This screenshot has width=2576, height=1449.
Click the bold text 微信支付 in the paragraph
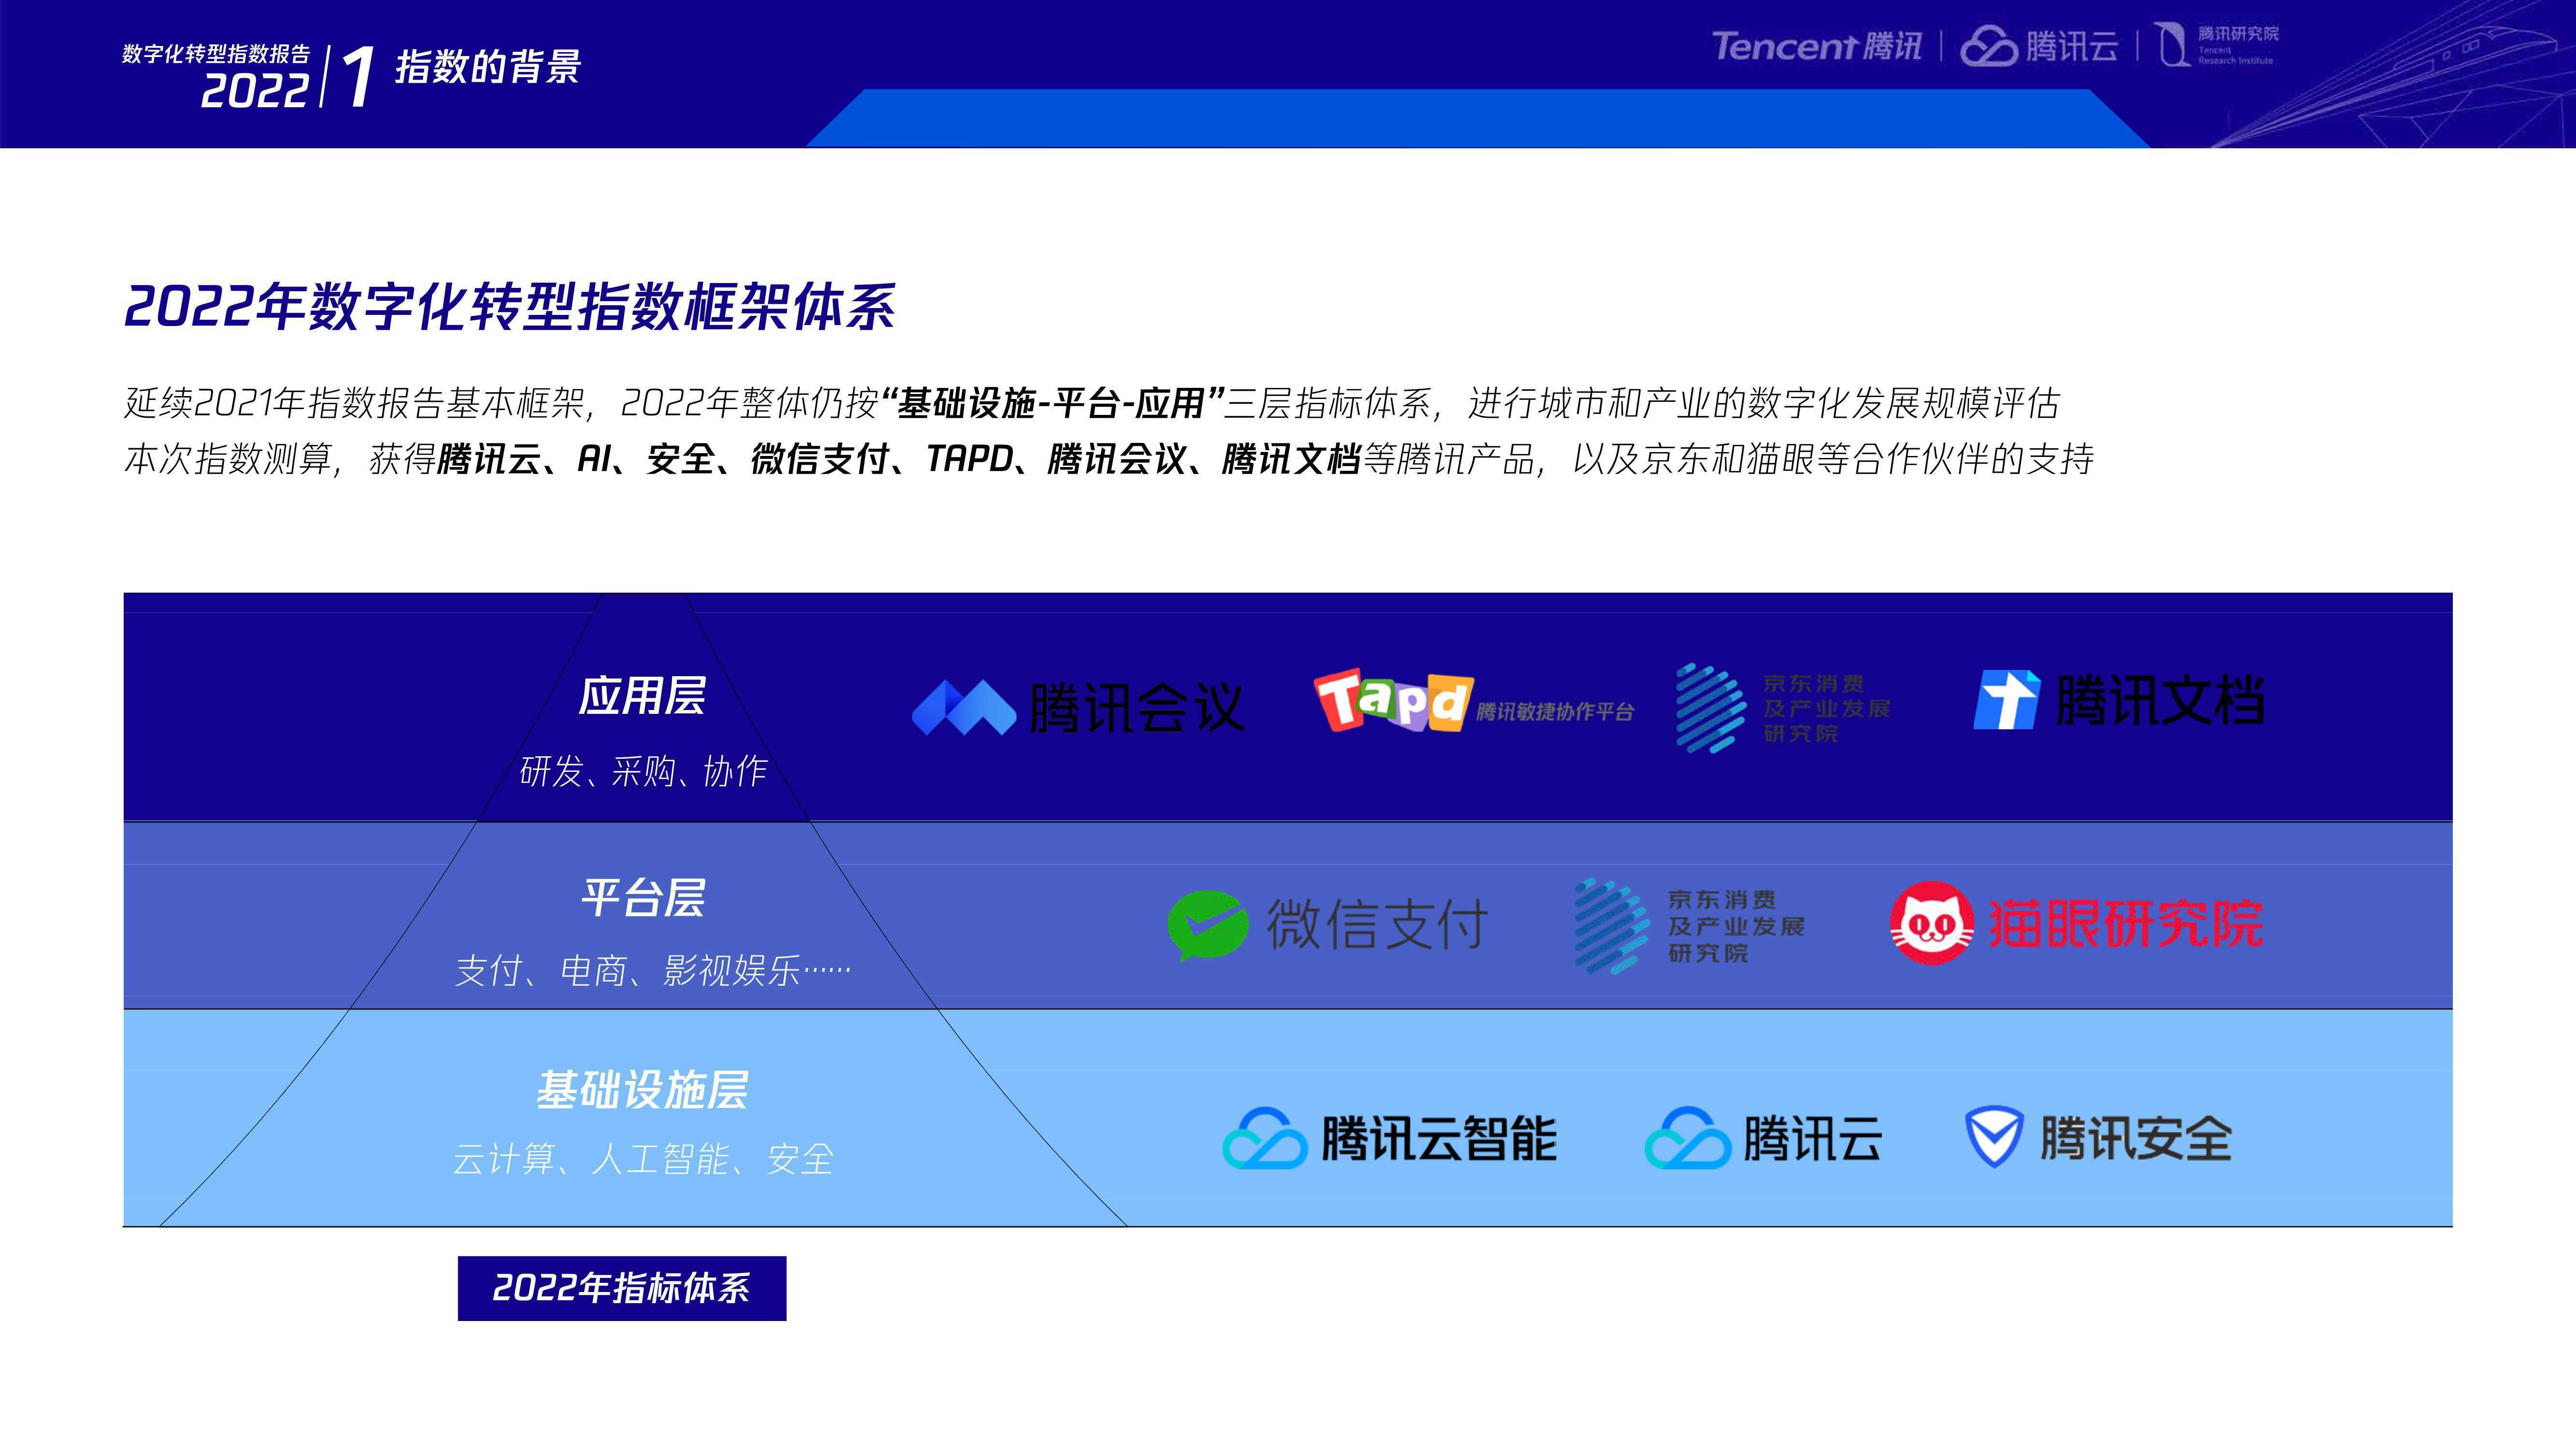click(x=820, y=459)
